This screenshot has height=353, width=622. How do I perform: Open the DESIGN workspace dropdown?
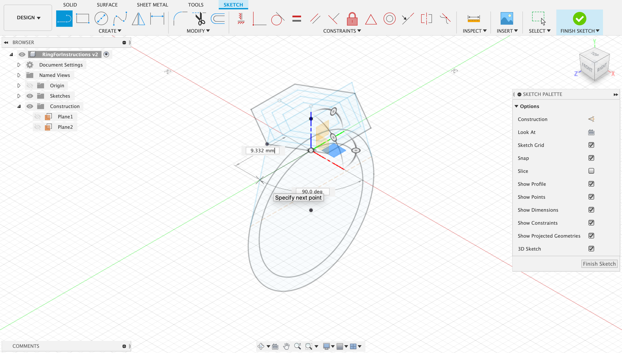pos(27,18)
